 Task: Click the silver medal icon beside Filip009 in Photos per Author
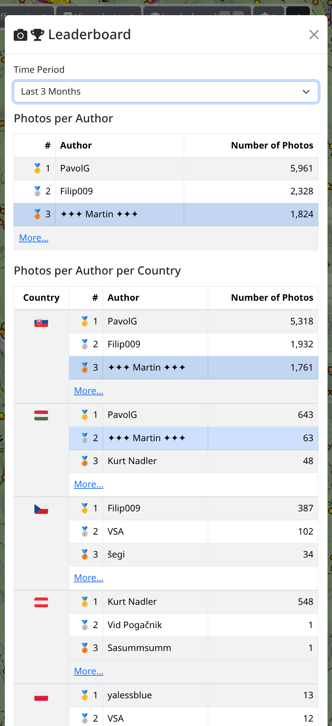(37, 191)
